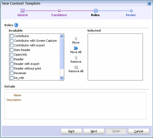Click the Roles step marker square
The width and height of the screenshot is (153, 138).
click(96, 11)
